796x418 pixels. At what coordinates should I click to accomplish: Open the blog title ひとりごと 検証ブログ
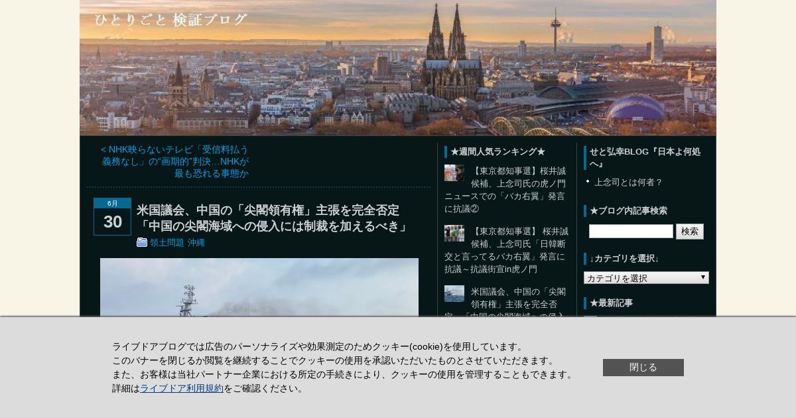171,20
